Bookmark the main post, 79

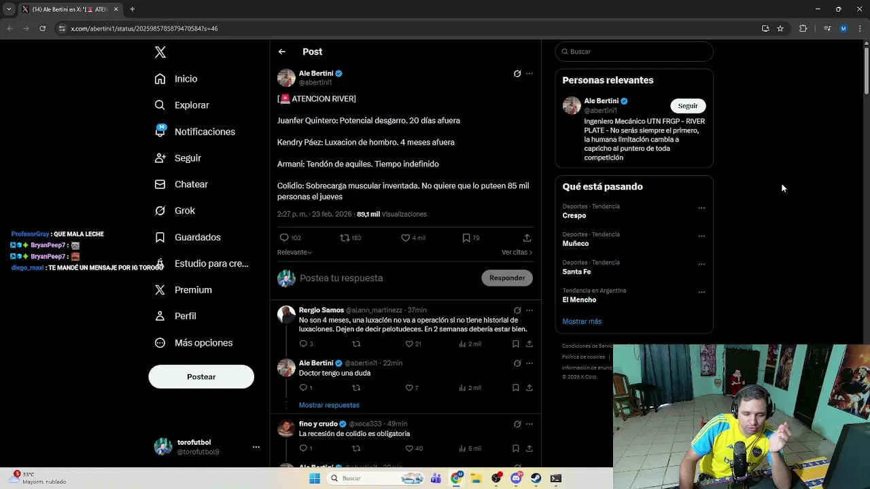[x=471, y=238]
